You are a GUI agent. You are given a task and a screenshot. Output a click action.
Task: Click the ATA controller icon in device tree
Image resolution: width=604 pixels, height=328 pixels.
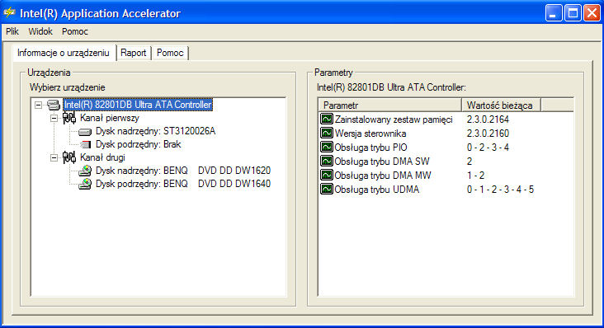point(54,105)
